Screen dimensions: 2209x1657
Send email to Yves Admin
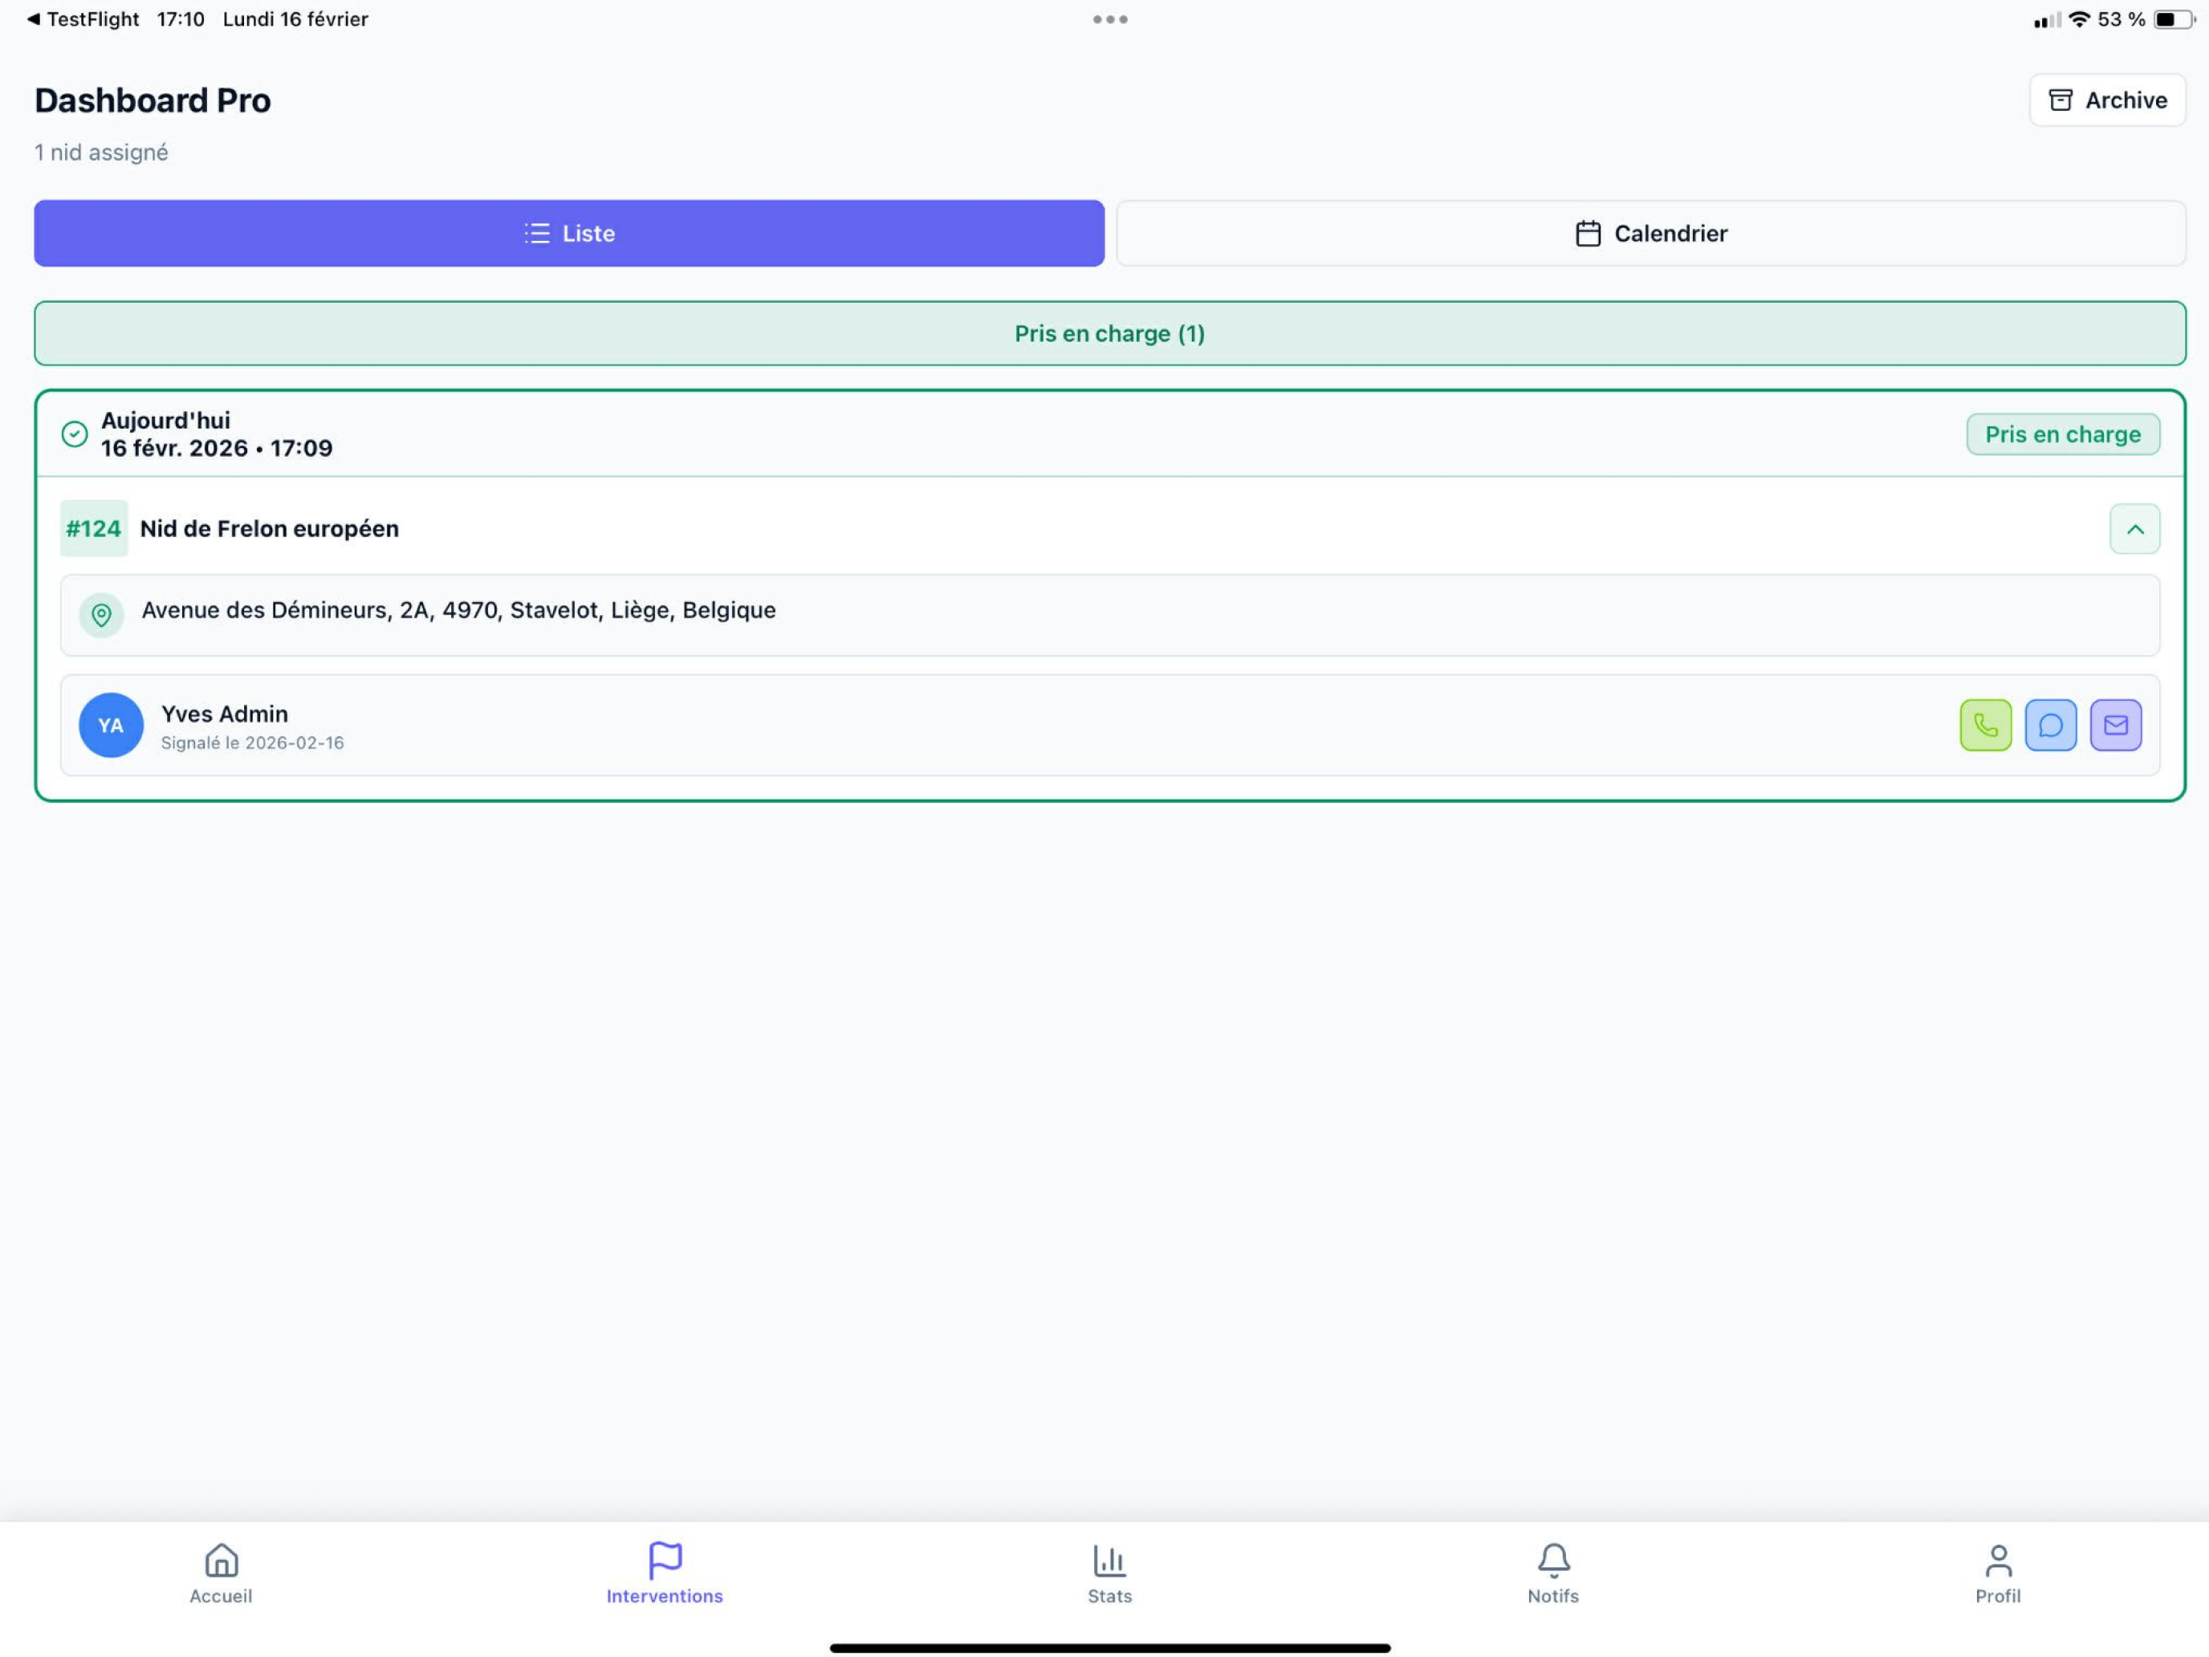click(2115, 725)
